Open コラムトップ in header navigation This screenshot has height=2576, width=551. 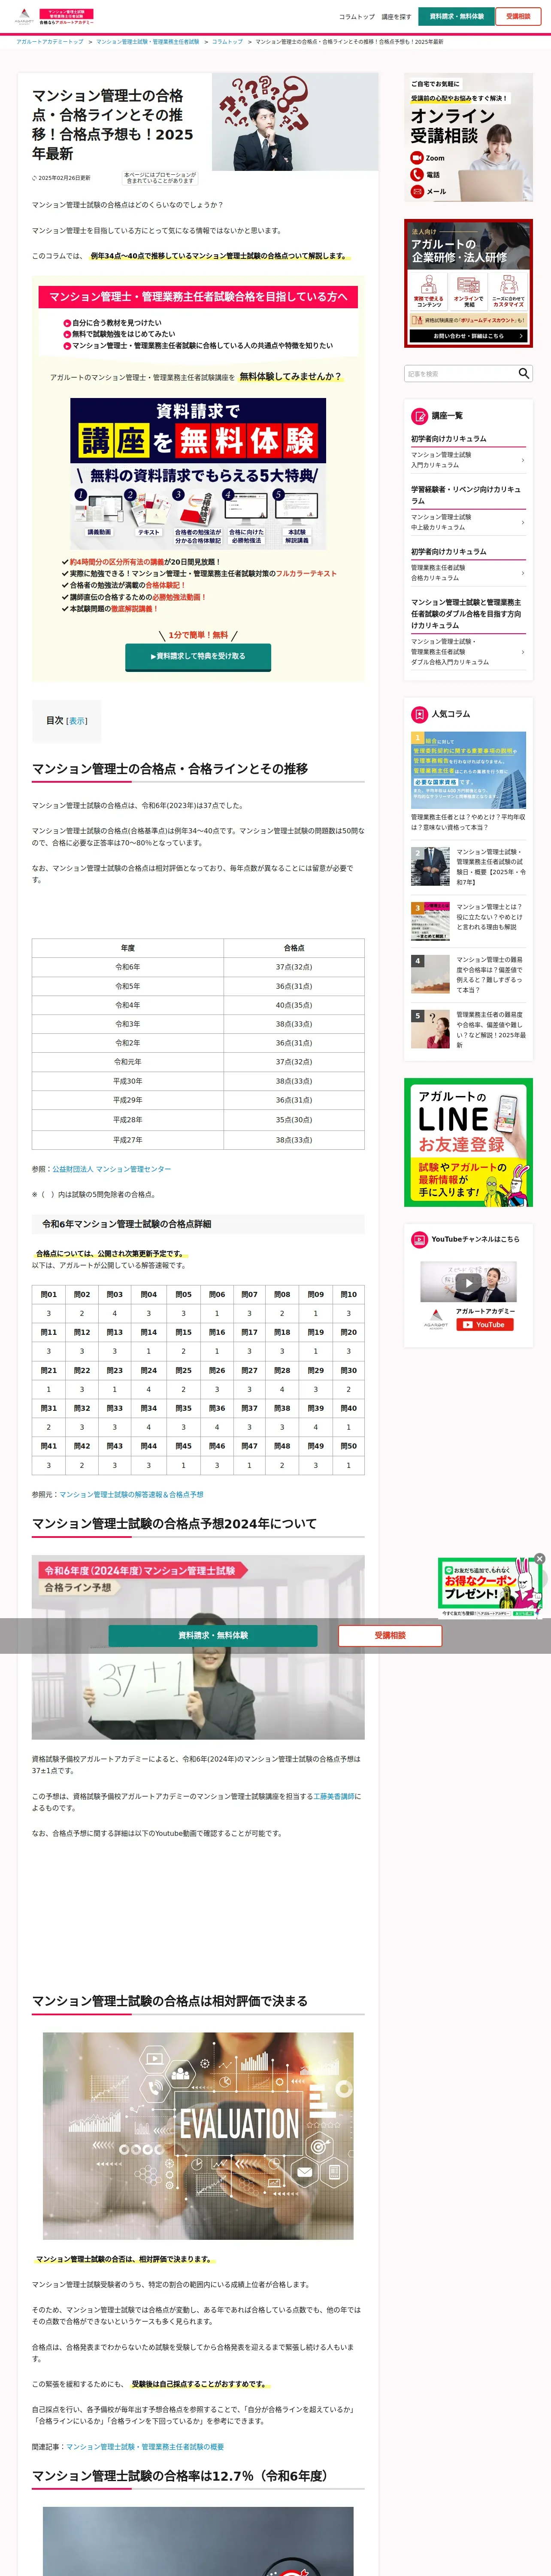[357, 17]
